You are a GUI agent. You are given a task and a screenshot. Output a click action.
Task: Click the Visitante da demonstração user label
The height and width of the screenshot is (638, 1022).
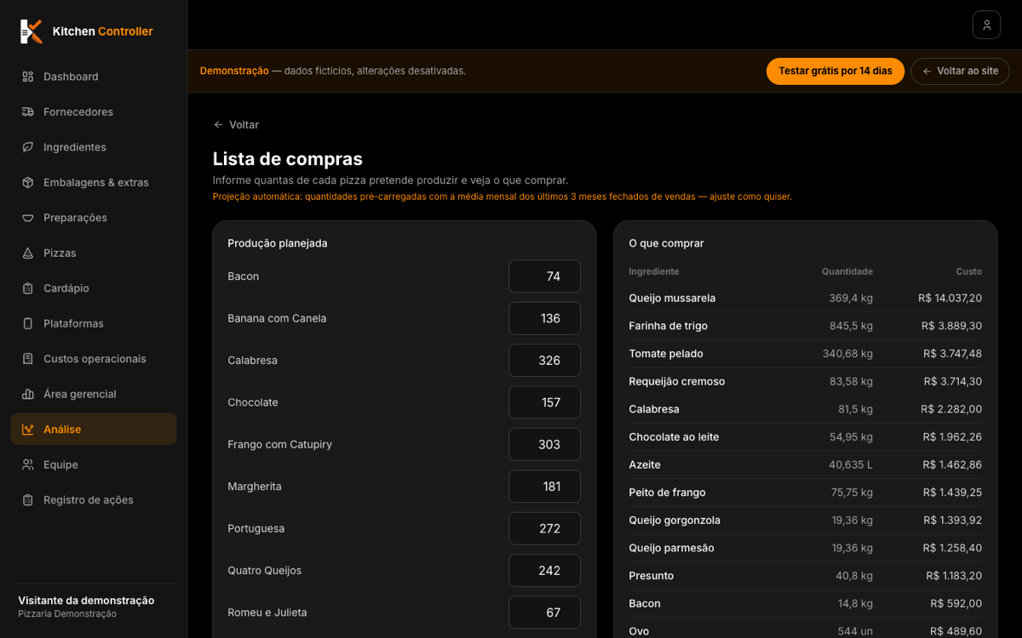[86, 601]
